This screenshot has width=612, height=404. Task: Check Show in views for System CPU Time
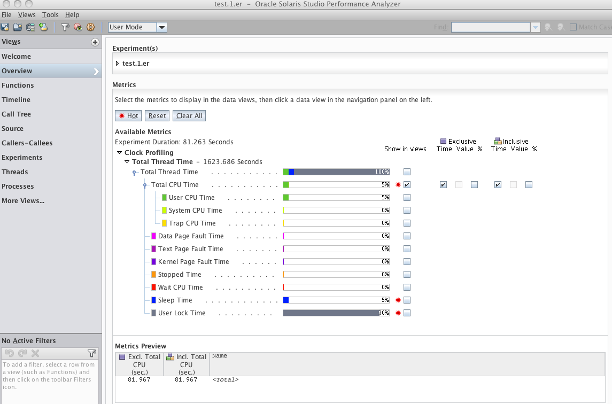[x=407, y=211]
